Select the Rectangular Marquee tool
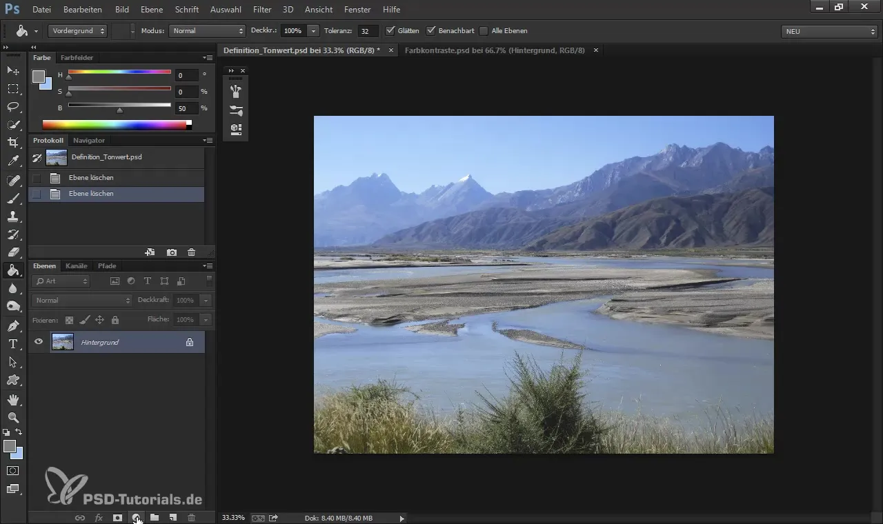 [x=13, y=89]
